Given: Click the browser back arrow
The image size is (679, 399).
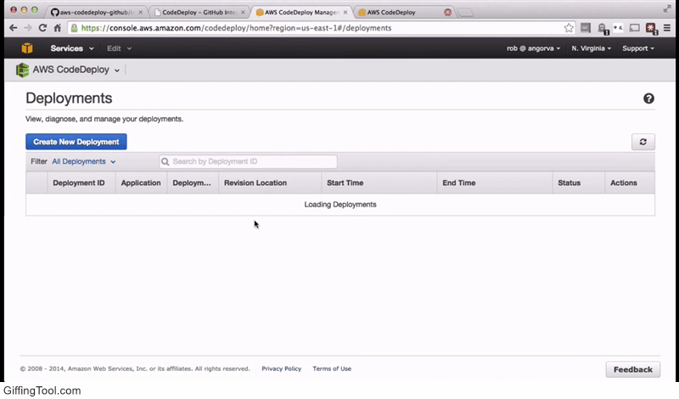Looking at the screenshot, I should pos(13,28).
